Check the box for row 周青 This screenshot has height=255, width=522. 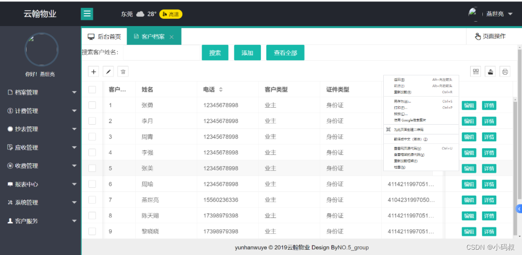(92, 137)
